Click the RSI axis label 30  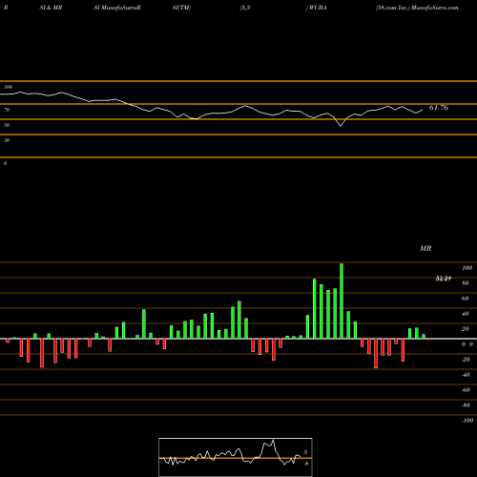(x=7, y=140)
